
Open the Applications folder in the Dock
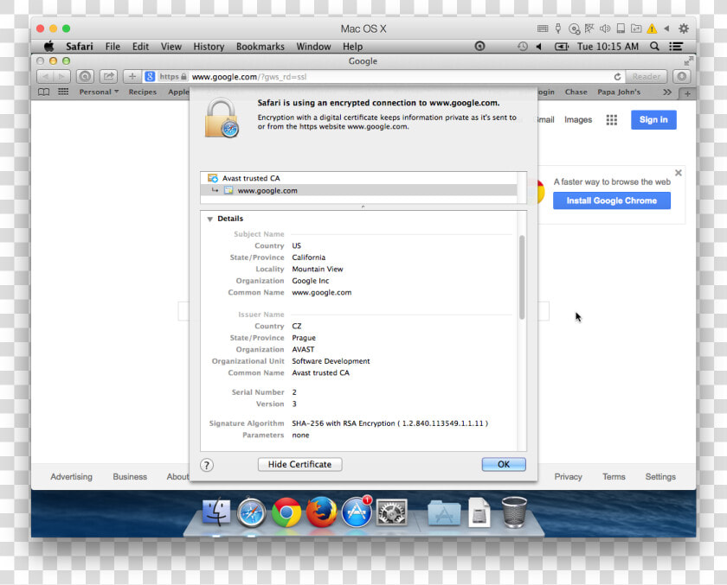444,512
